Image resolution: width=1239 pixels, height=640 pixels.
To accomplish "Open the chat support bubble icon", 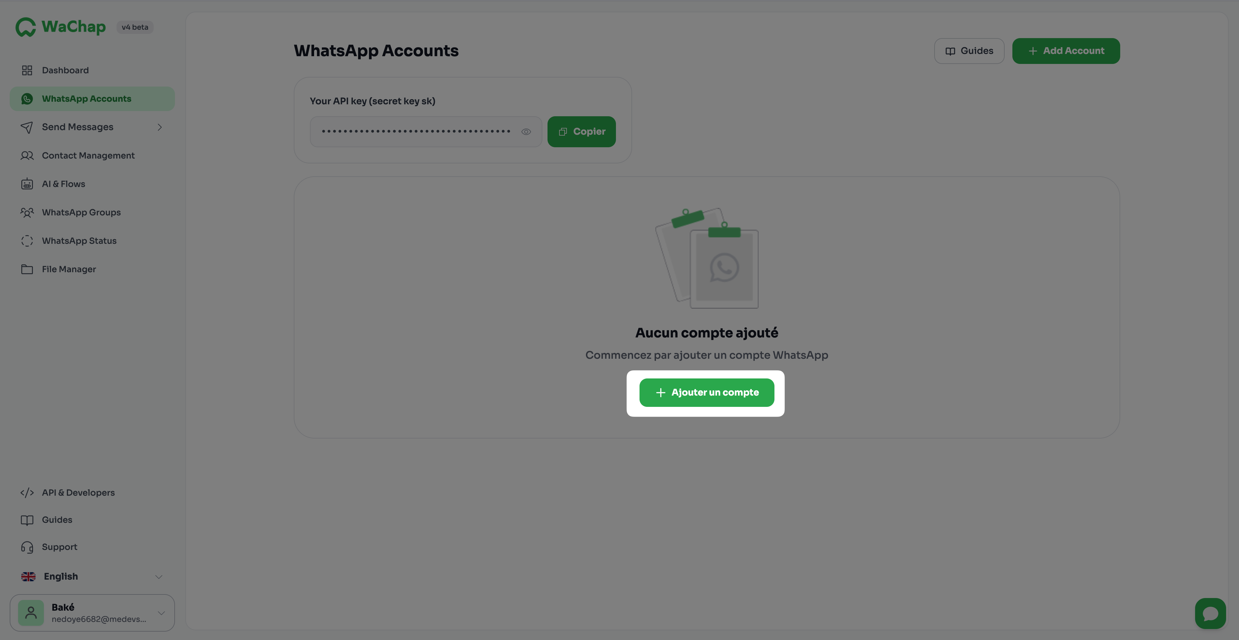I will [1210, 613].
